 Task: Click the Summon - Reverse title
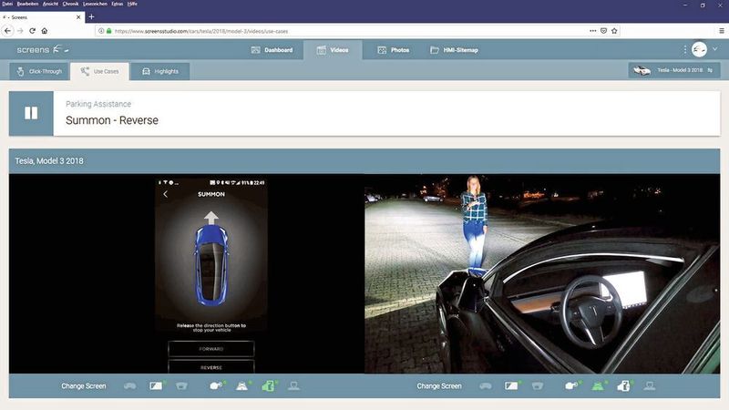(112, 120)
